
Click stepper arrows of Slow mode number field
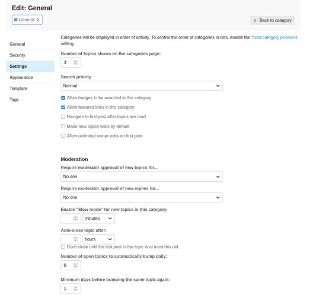(x=75, y=218)
